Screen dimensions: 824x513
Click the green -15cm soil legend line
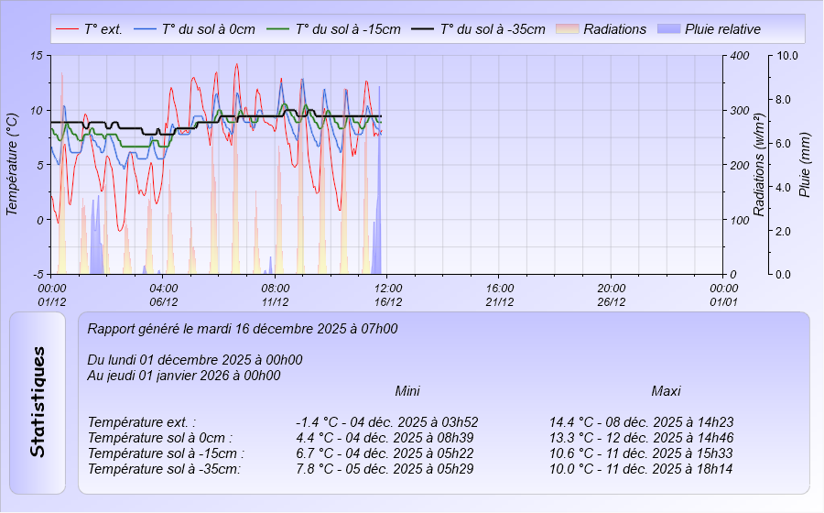278,29
